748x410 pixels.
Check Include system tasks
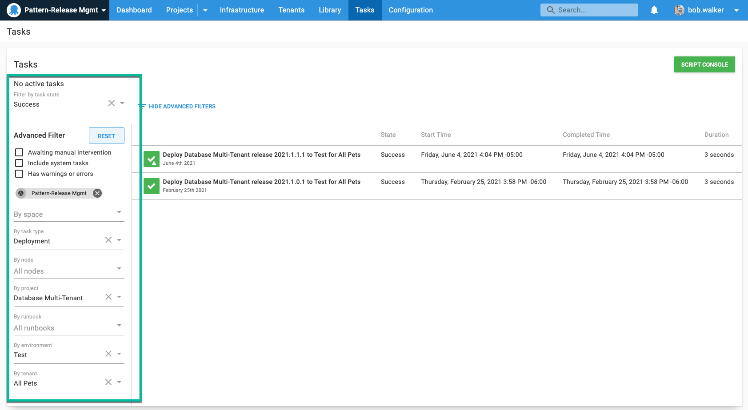(19, 163)
